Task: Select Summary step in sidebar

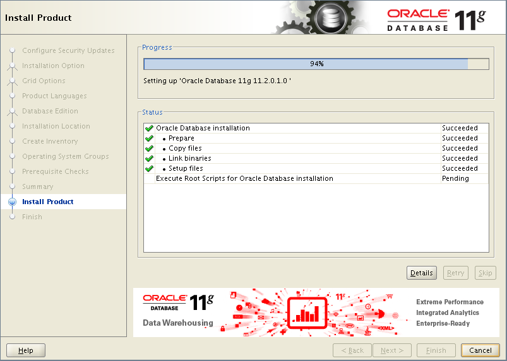Action: click(37, 186)
